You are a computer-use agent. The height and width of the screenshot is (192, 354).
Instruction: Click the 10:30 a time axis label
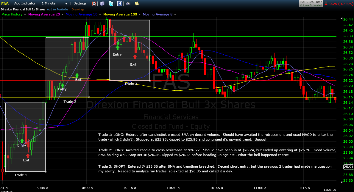[x=173, y=188]
